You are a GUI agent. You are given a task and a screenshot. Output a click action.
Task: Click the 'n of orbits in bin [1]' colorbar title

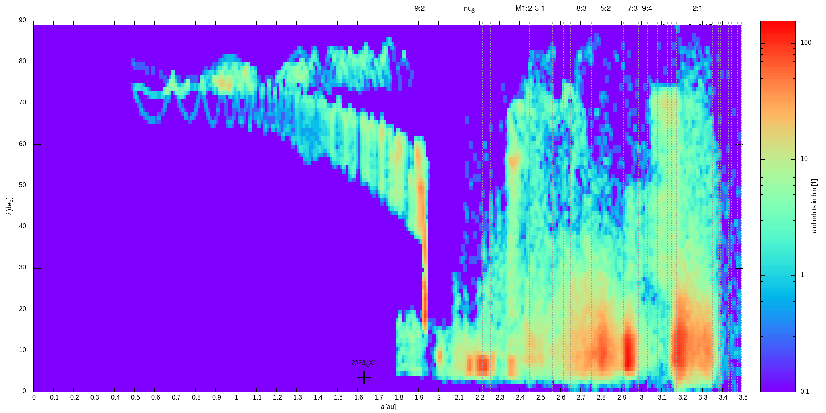coord(814,206)
